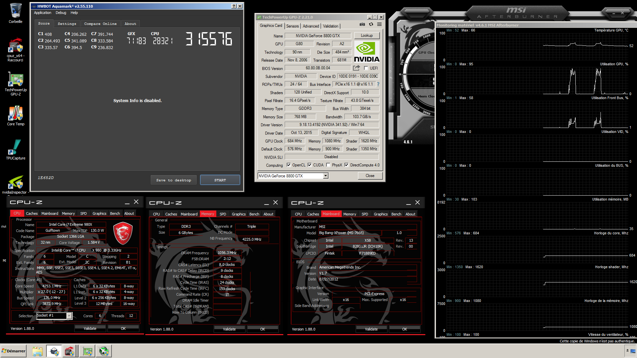Open the GPU-Z hamburger menu icon
Image resolution: width=637 pixels, height=358 pixels.
(379, 25)
